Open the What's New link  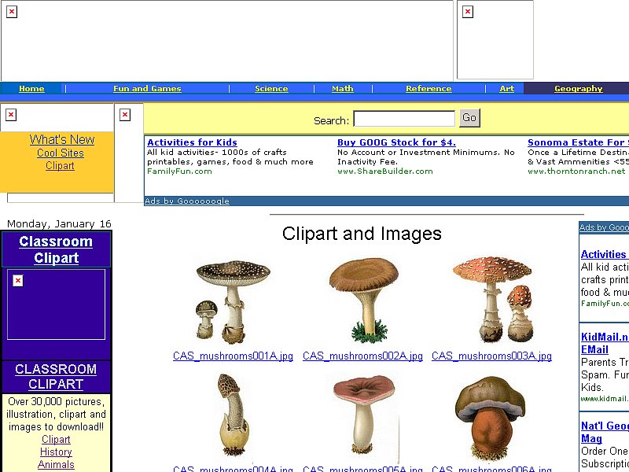click(62, 140)
